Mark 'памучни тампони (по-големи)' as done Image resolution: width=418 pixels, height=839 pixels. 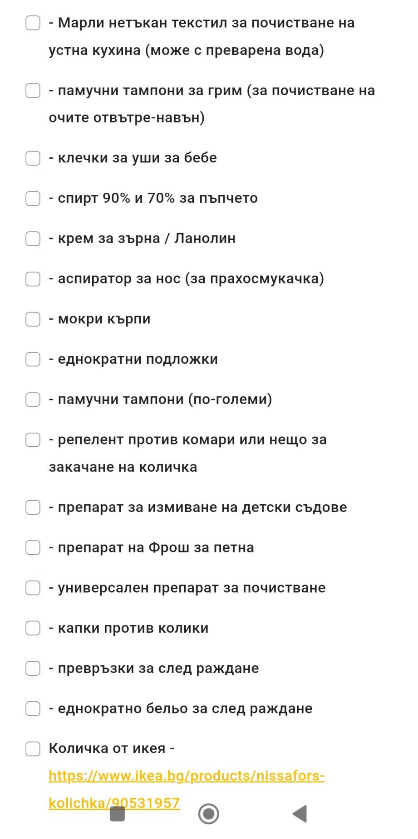pyautogui.click(x=33, y=400)
